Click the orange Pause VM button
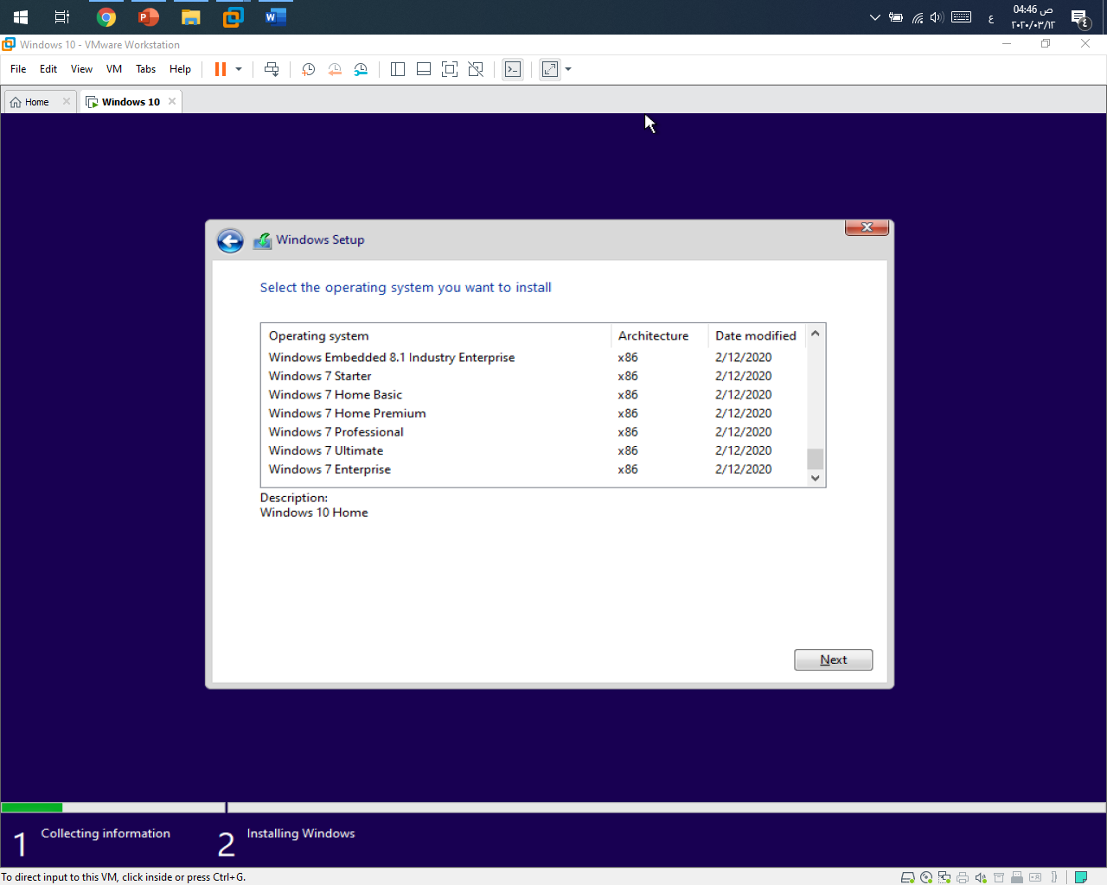The width and height of the screenshot is (1107, 885). coord(221,69)
